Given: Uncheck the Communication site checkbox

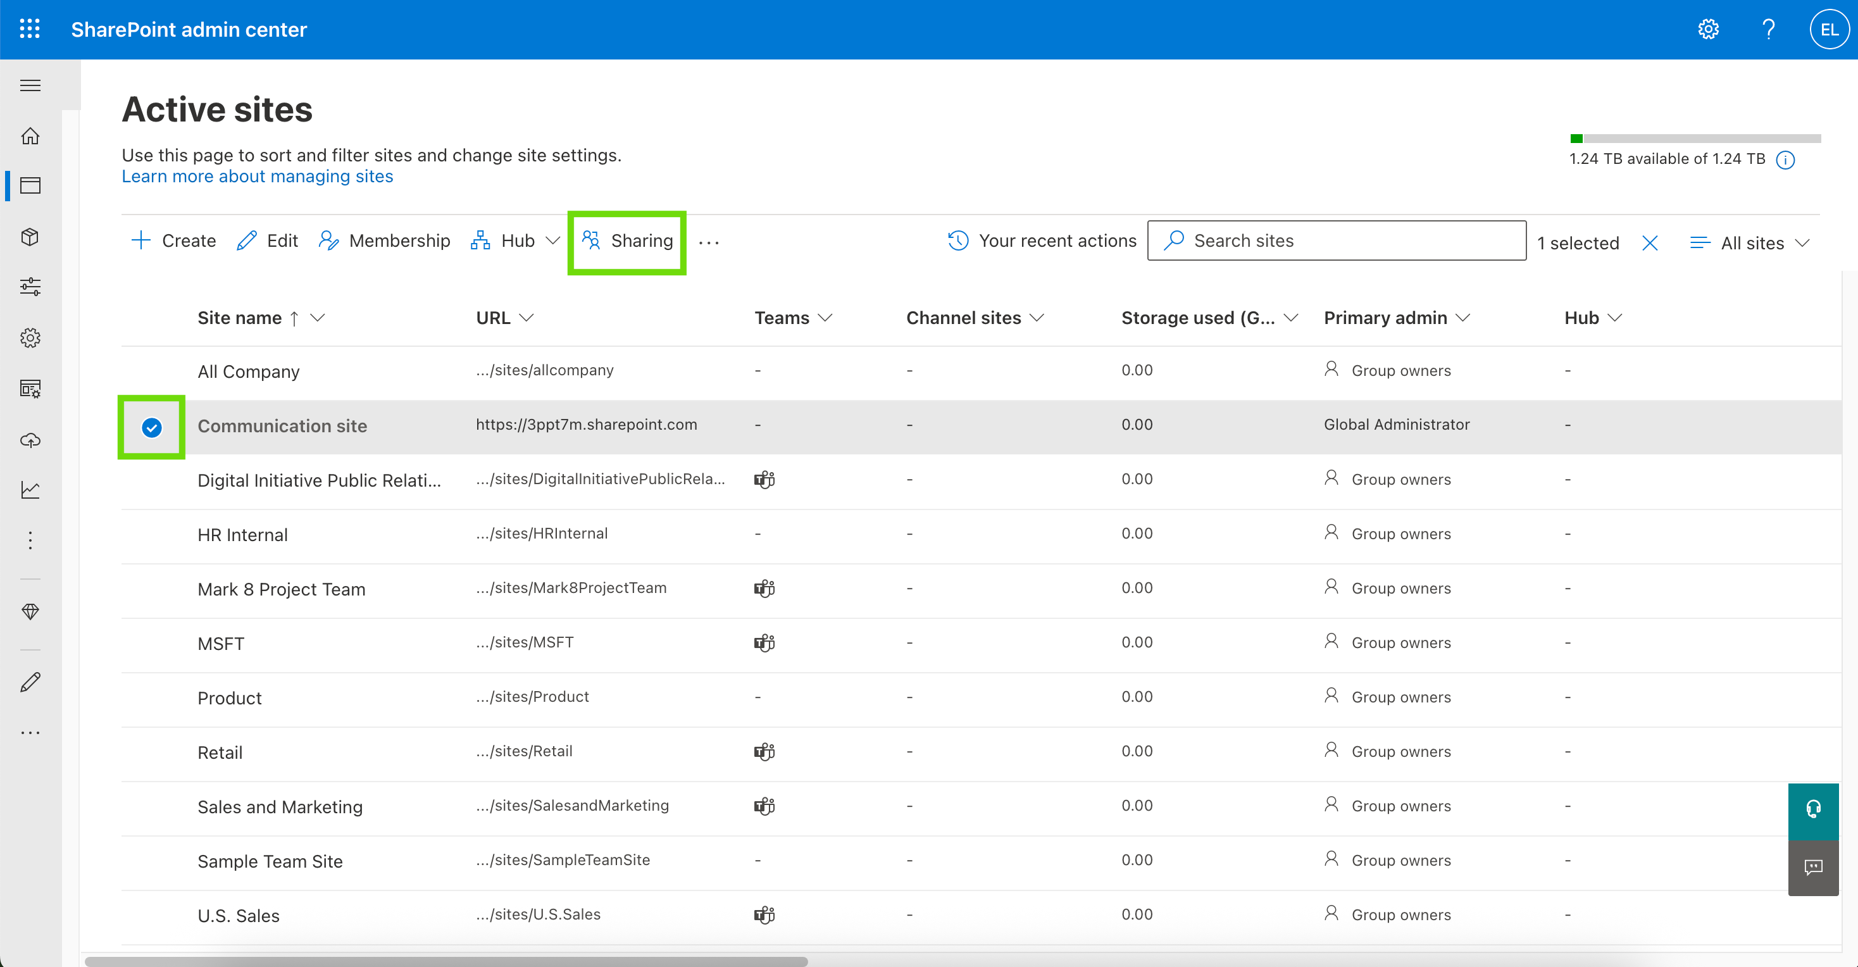Looking at the screenshot, I should pyautogui.click(x=151, y=427).
